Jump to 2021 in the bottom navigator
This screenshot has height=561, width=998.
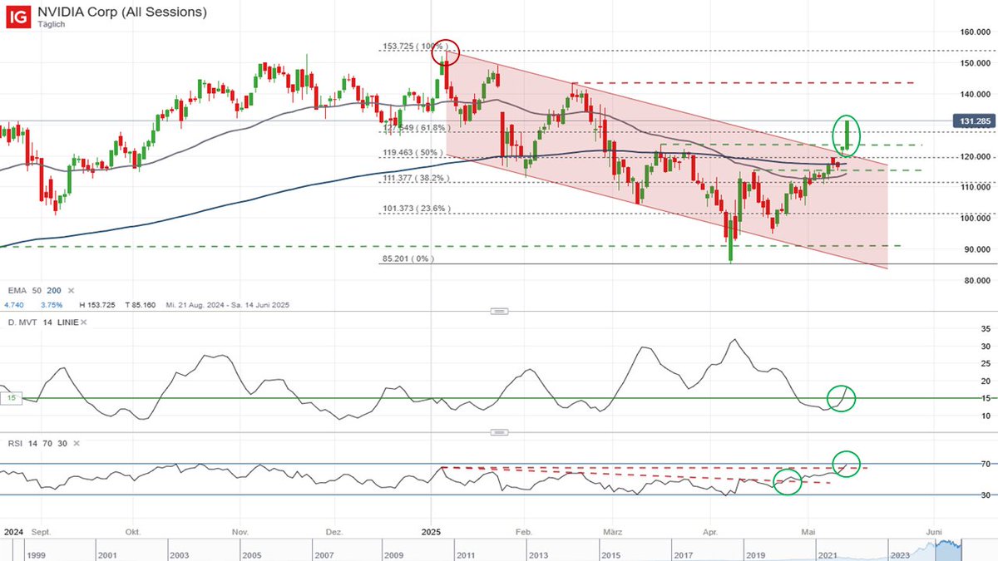[x=828, y=554]
